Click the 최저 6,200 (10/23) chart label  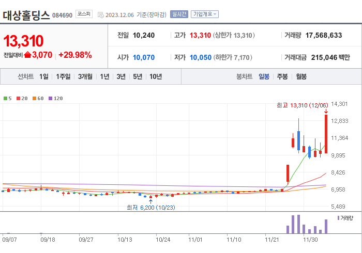[x=151, y=208]
